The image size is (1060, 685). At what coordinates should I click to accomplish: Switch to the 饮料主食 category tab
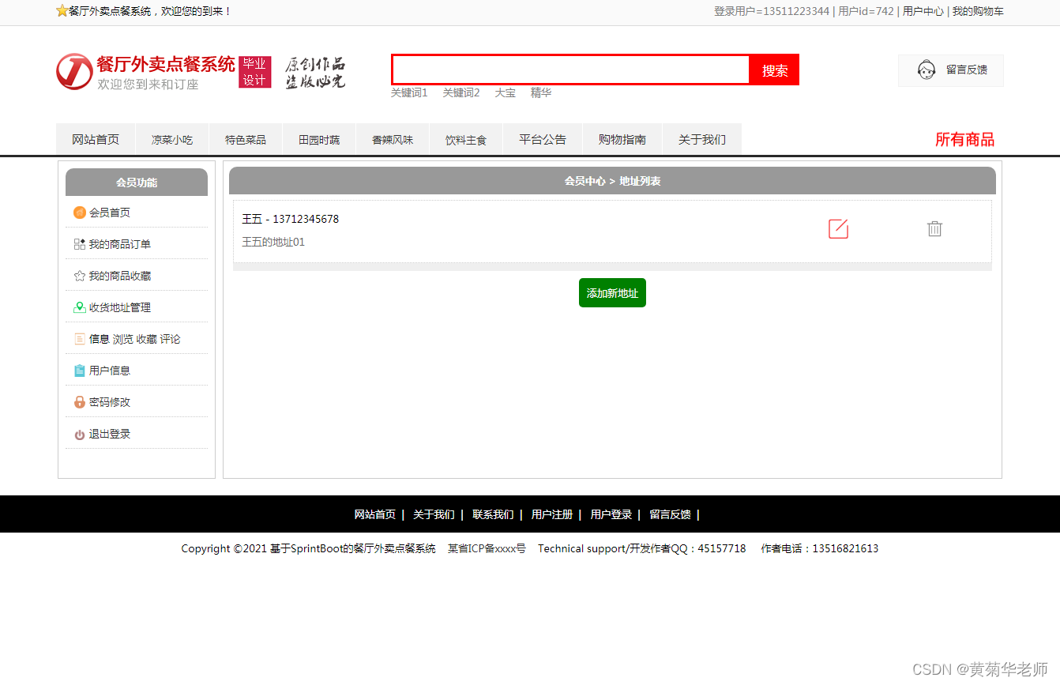click(465, 139)
